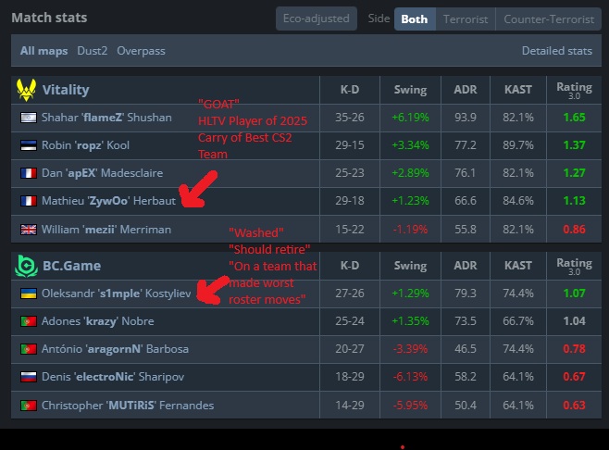Click aragornN's 0.78 rating value
This screenshot has width=609, height=450.
pyautogui.click(x=574, y=349)
